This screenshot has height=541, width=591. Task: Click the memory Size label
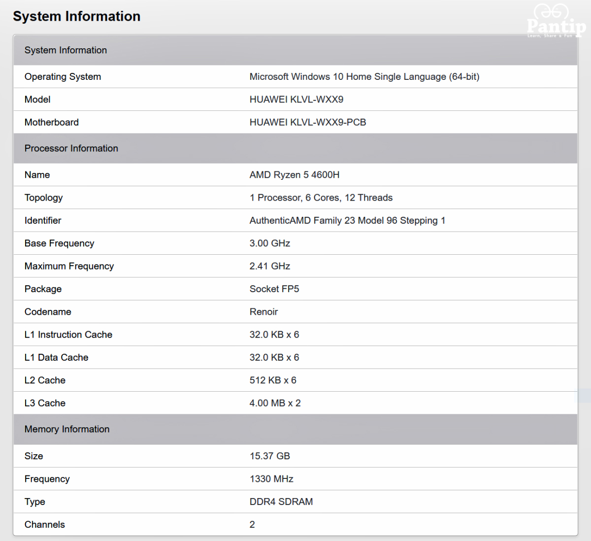point(33,456)
